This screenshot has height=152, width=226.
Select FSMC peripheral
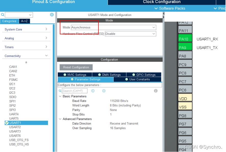pyautogui.click(x=13, y=80)
